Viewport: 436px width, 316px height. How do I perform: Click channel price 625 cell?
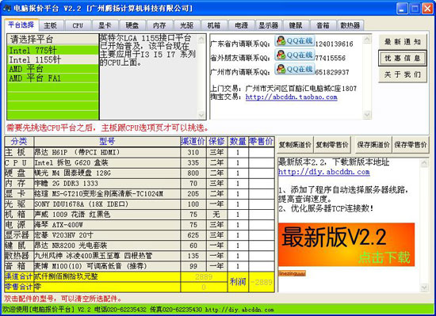[x=193, y=235]
